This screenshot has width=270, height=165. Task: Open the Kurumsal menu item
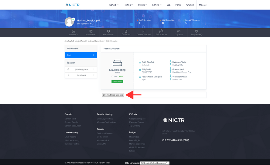click(190, 5)
